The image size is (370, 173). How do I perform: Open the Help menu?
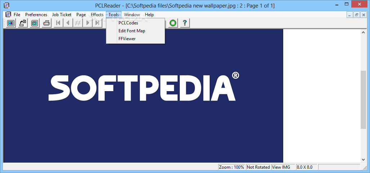click(150, 15)
